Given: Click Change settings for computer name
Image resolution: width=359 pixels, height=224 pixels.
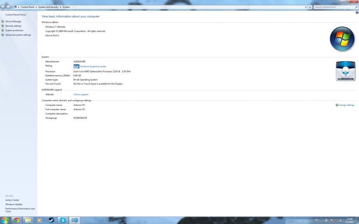Looking at the screenshot, I should click(x=346, y=105).
